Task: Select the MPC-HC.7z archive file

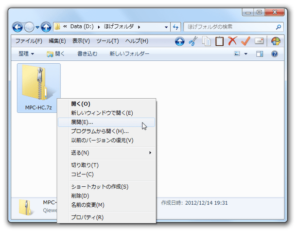Action: tap(38, 88)
